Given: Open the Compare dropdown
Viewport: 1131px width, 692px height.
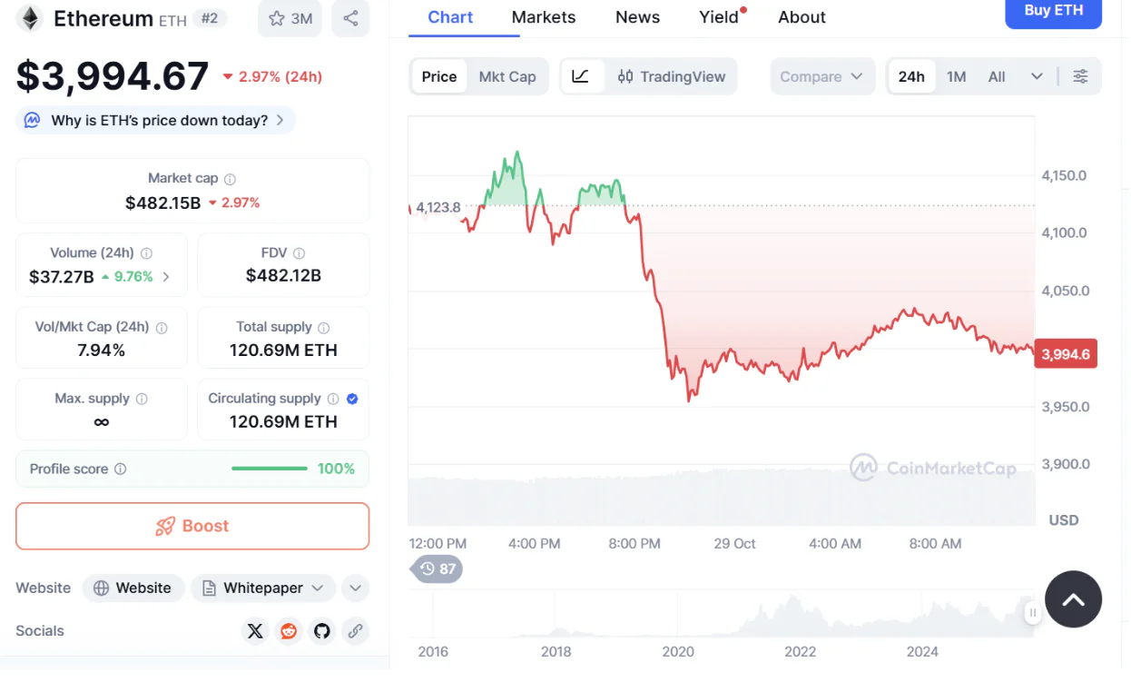Looking at the screenshot, I should click(821, 76).
